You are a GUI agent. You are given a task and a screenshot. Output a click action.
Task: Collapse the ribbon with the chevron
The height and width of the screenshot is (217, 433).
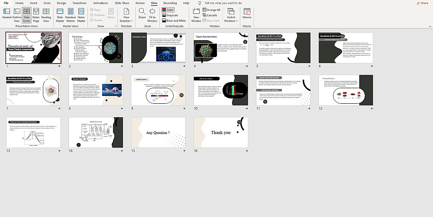[430, 26]
